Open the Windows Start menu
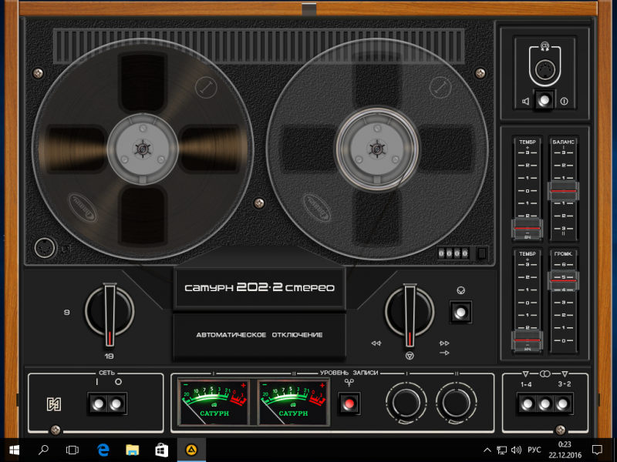The height and width of the screenshot is (462, 617). click(x=14, y=450)
